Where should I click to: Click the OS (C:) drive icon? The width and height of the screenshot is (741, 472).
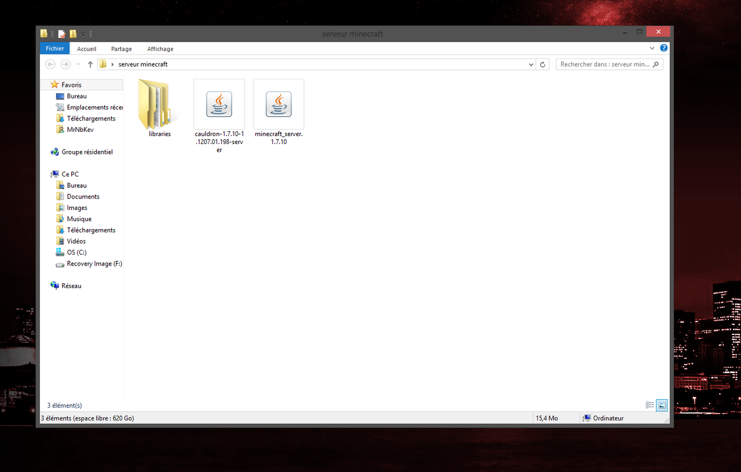tap(60, 252)
